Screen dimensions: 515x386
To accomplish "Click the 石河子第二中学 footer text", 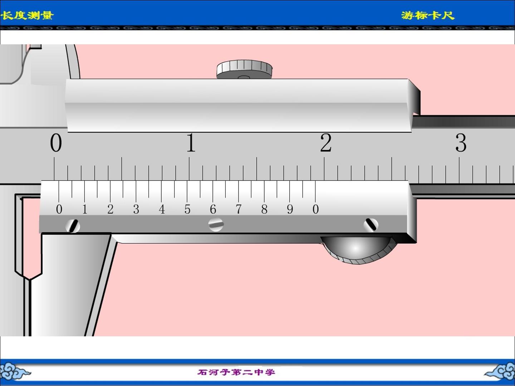I will coord(236,372).
